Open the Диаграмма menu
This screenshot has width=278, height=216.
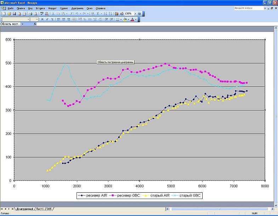click(77, 8)
